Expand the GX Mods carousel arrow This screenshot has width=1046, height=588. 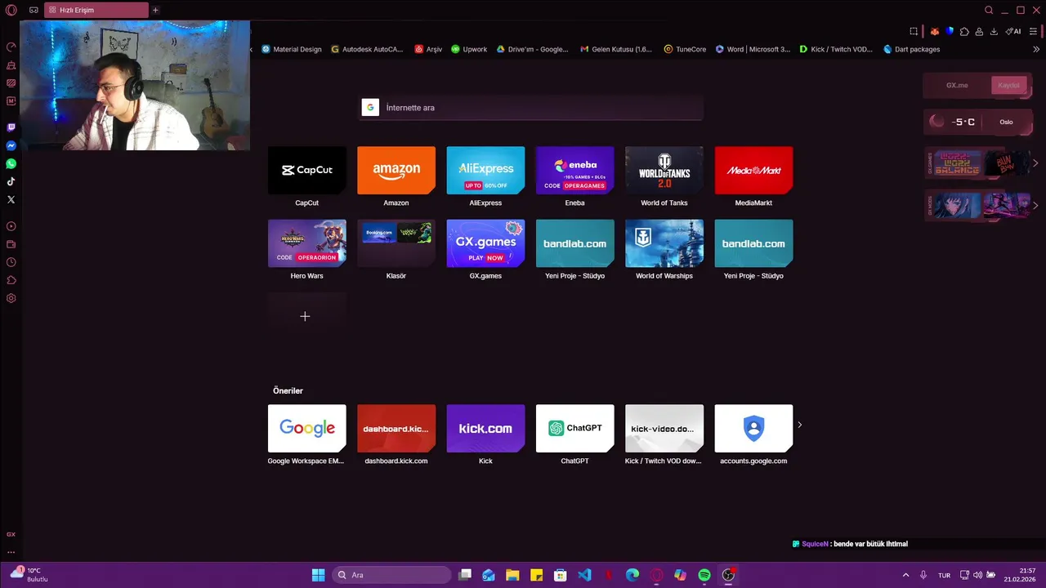pos(1035,206)
